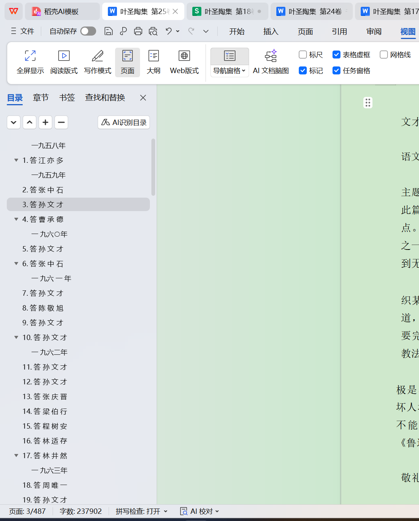This screenshot has width=419, height=521.
Task: Switch to the 章节 navigation tab
Action: (41, 98)
